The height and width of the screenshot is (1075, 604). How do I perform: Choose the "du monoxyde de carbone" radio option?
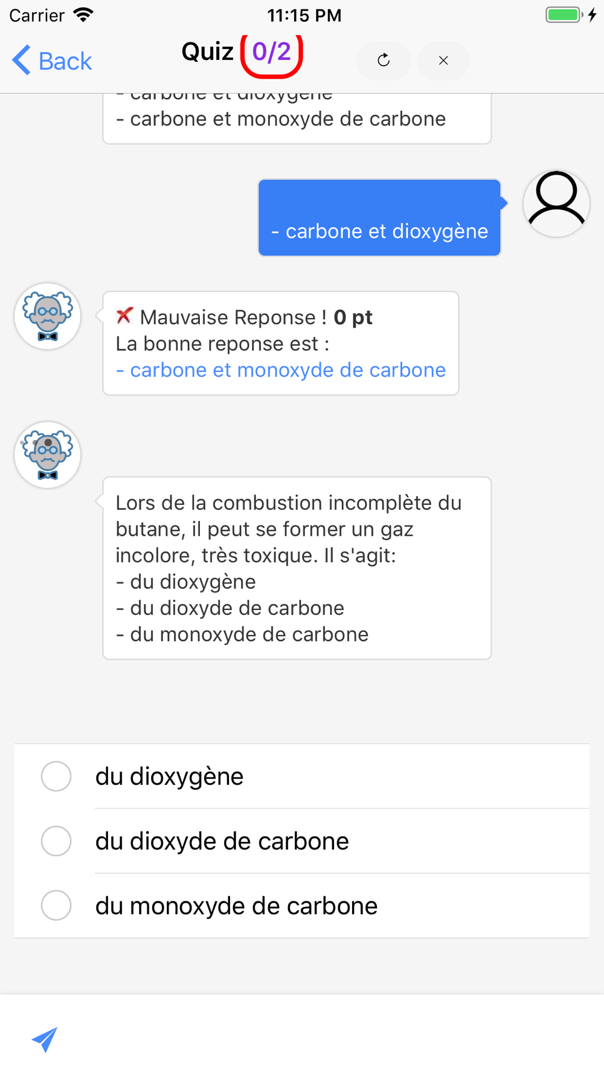tap(56, 906)
